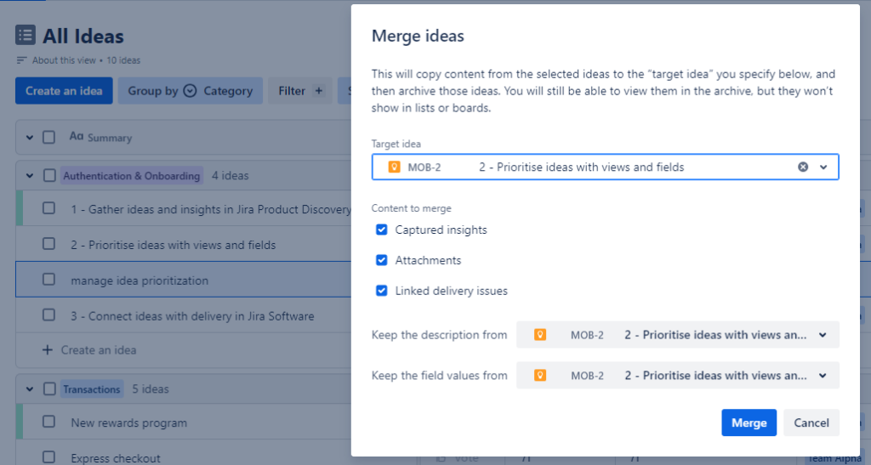
Task: Tick checkbox for 'manage idea prioritization'
Action: (x=48, y=279)
